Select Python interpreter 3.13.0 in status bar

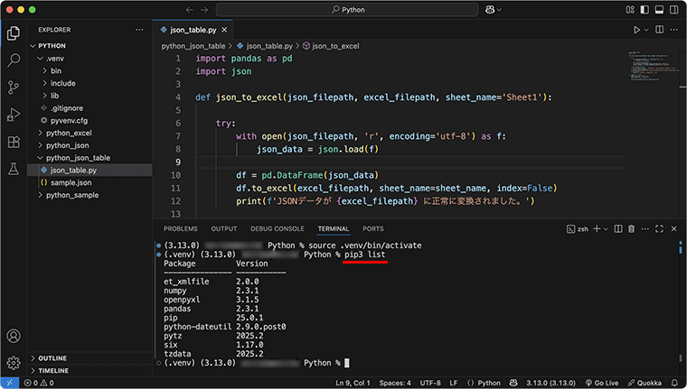551,383
